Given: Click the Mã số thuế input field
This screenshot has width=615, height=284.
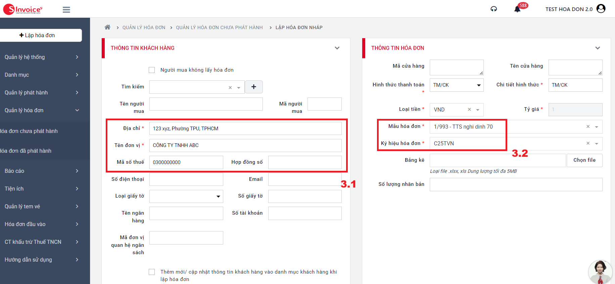Looking at the screenshot, I should 186,162.
